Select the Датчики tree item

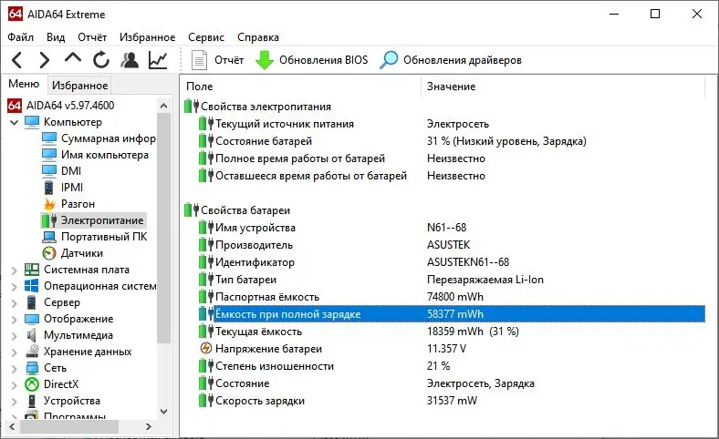(81, 253)
